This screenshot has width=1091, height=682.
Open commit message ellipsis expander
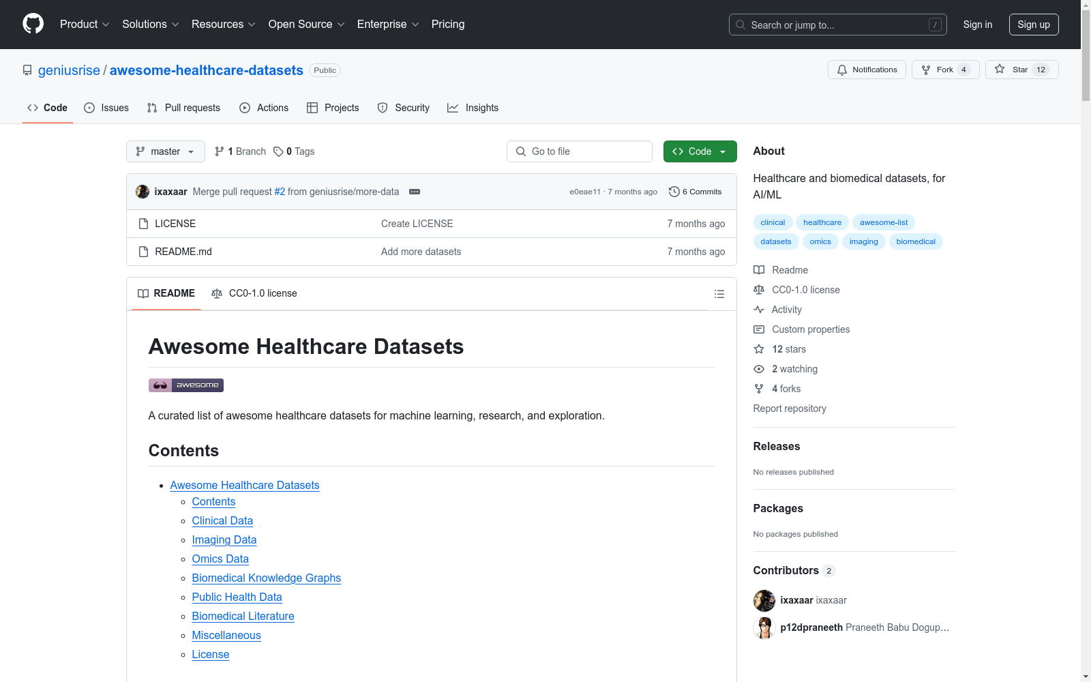(415, 192)
